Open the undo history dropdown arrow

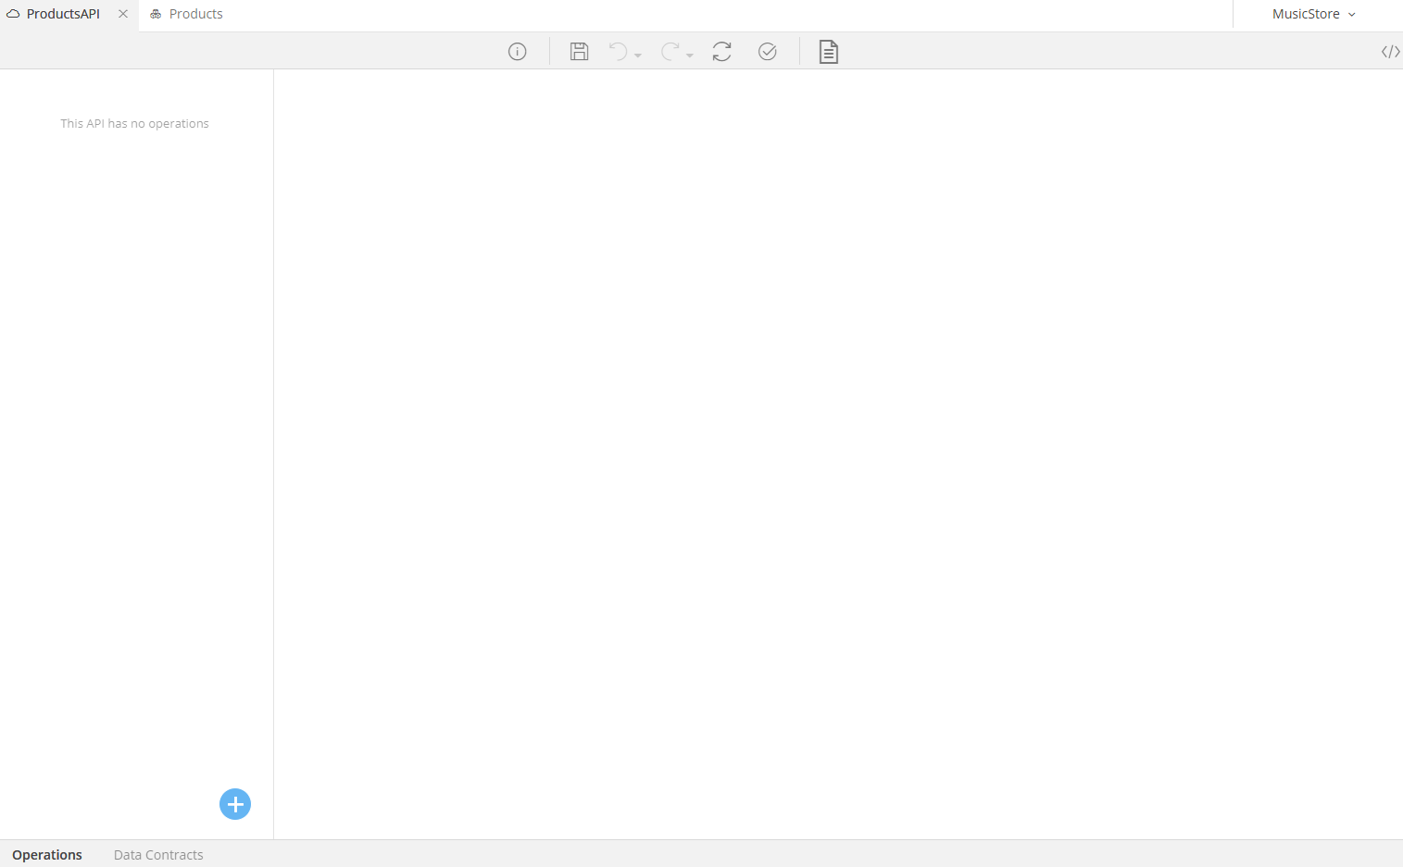pos(637,54)
